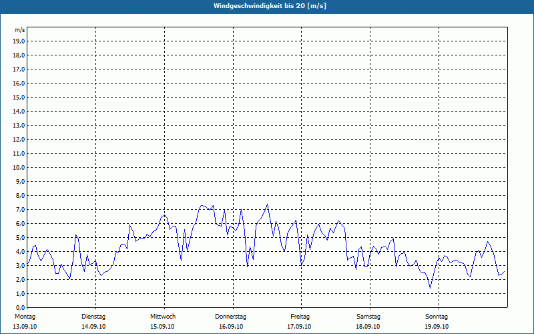Click the 1,0 y-axis label

[20, 294]
